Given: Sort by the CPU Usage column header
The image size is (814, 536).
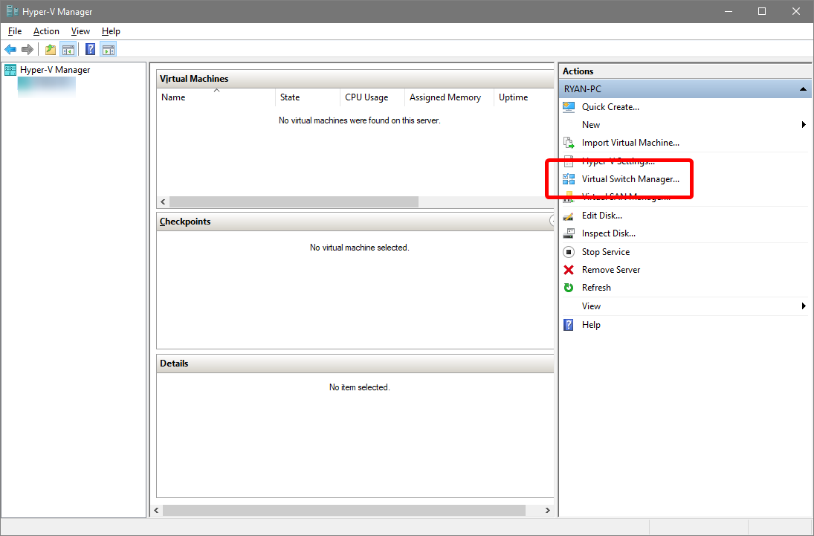Looking at the screenshot, I should point(372,97).
